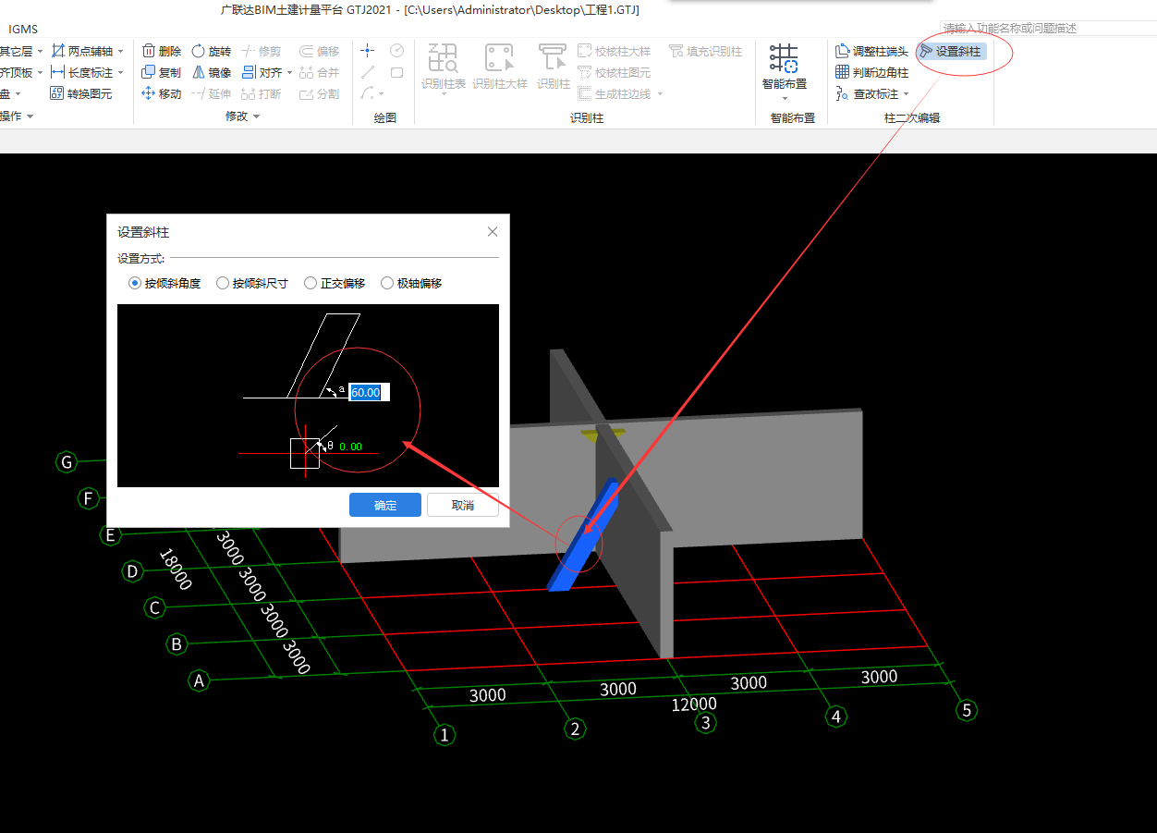The height and width of the screenshot is (833, 1157).
Task: Open the 查改标注 dropdown arrow
Action: [x=906, y=94]
